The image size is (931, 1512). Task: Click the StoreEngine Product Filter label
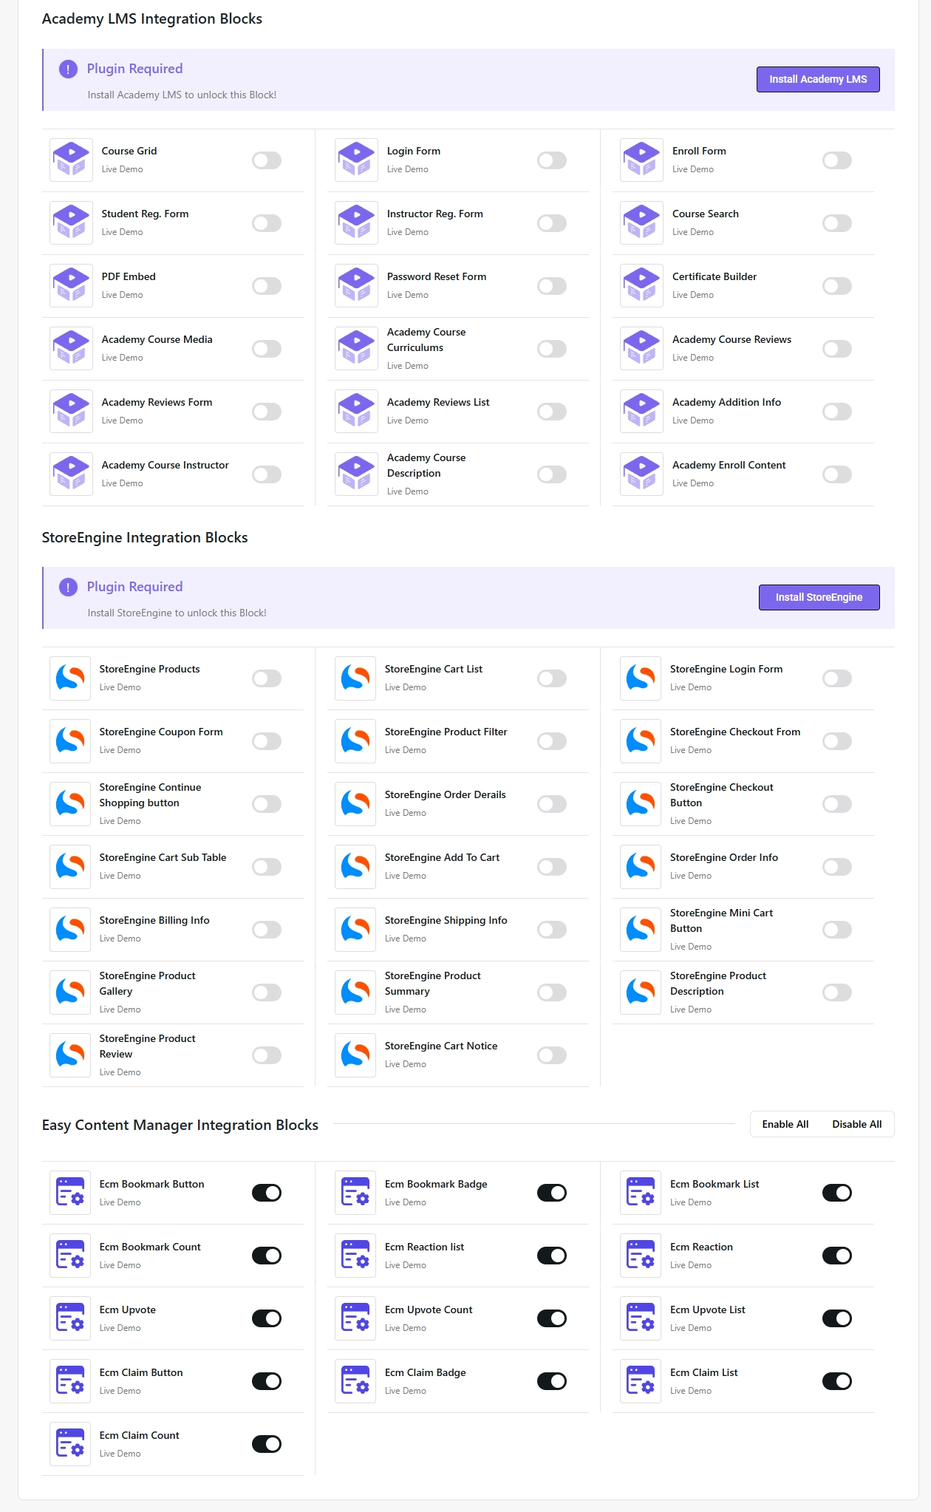click(446, 732)
